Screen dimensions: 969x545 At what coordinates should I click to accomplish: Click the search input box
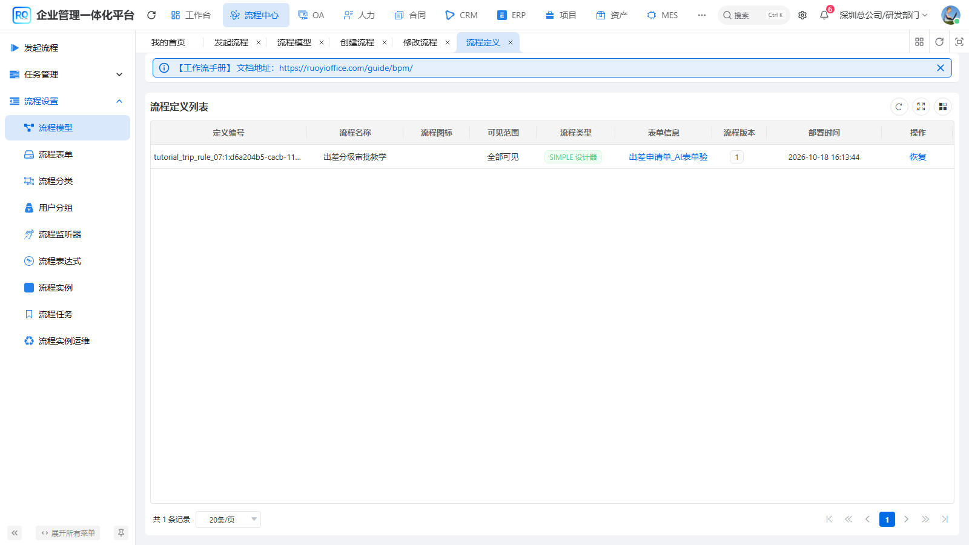(x=754, y=15)
